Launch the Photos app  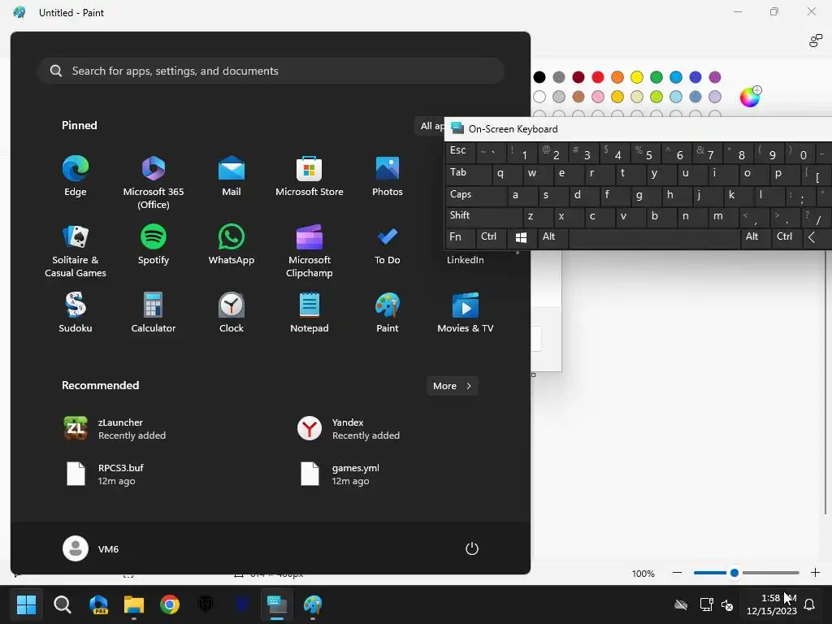(x=388, y=176)
